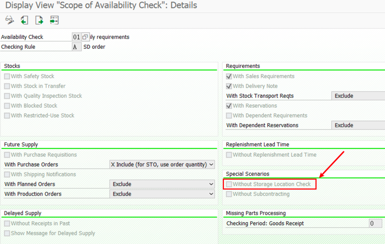Toggle Without Storage Location Check checkbox
Screen dimensions: 385x244
pyautogui.click(x=229, y=184)
